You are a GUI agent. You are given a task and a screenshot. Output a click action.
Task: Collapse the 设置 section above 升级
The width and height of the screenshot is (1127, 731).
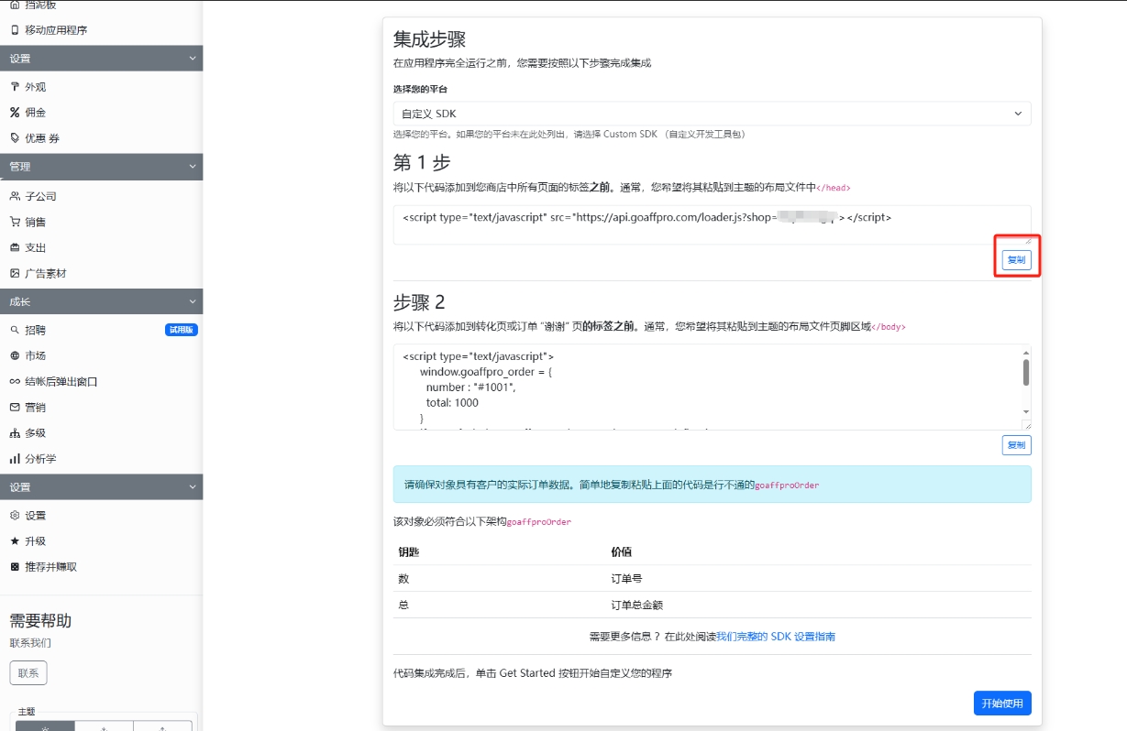point(101,487)
